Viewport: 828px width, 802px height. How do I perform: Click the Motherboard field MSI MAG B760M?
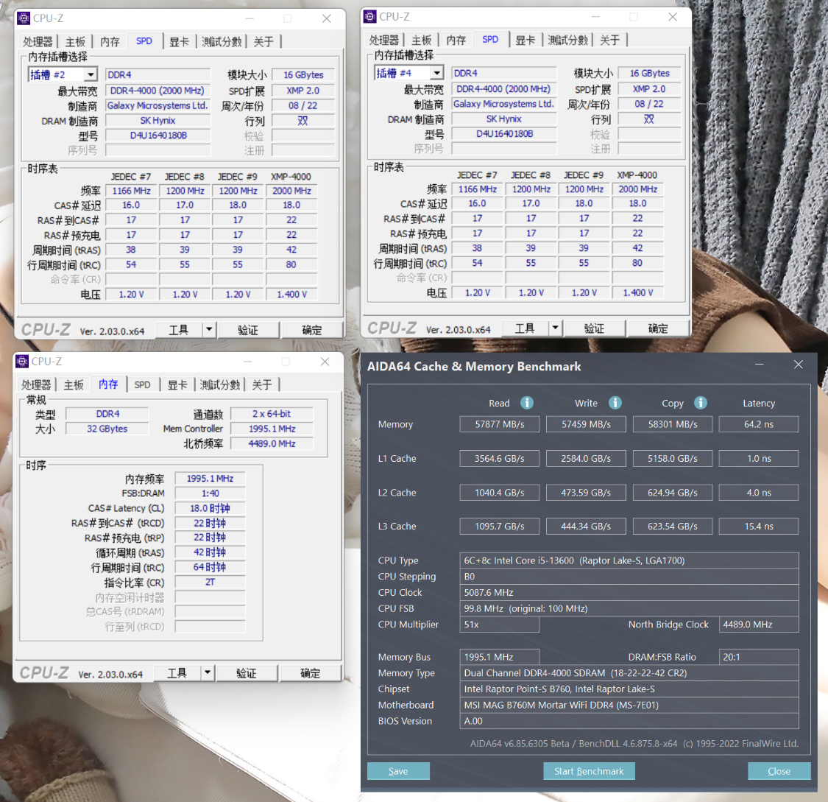pos(629,705)
